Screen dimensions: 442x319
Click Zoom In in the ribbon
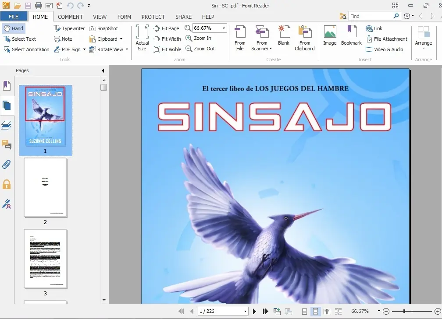click(x=198, y=38)
